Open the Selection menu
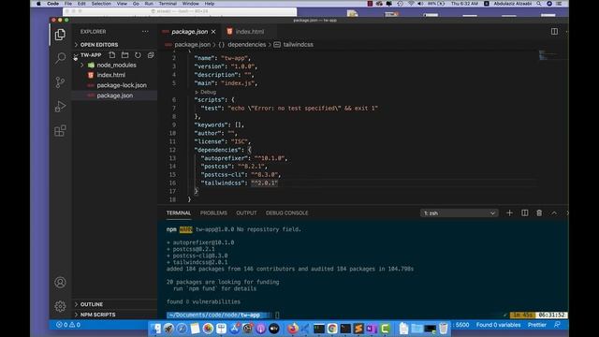This screenshot has height=337, width=599. coord(101,4)
